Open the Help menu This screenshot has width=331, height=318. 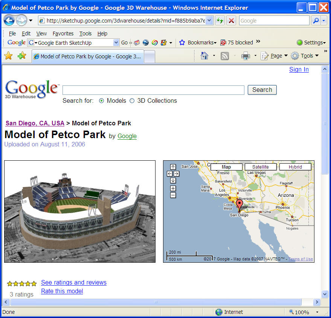[102, 33]
